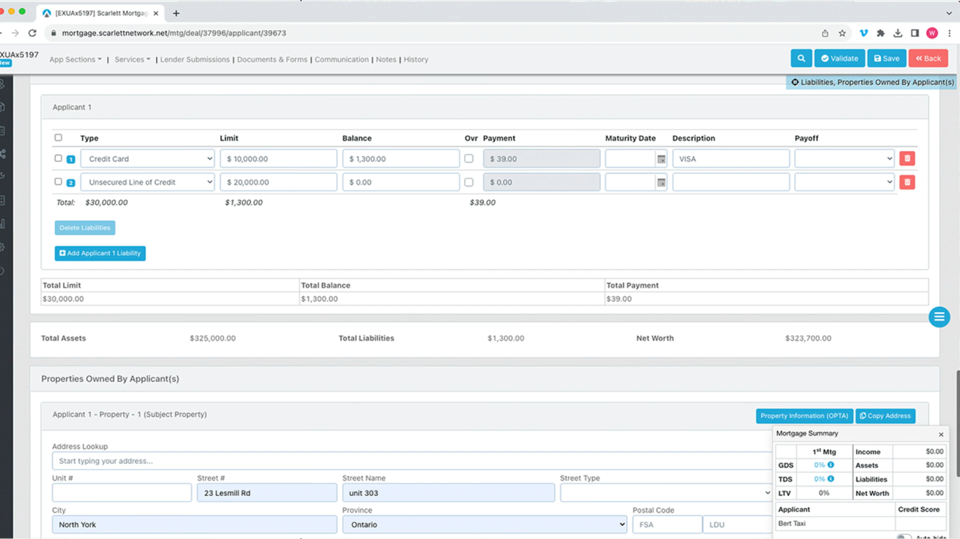Click the magnifier search button
This screenshot has width=960, height=539.
click(801, 58)
